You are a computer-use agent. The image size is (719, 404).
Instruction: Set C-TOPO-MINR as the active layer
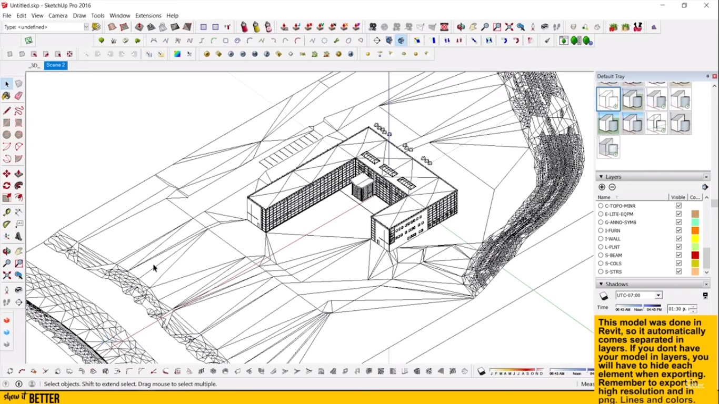(x=601, y=206)
